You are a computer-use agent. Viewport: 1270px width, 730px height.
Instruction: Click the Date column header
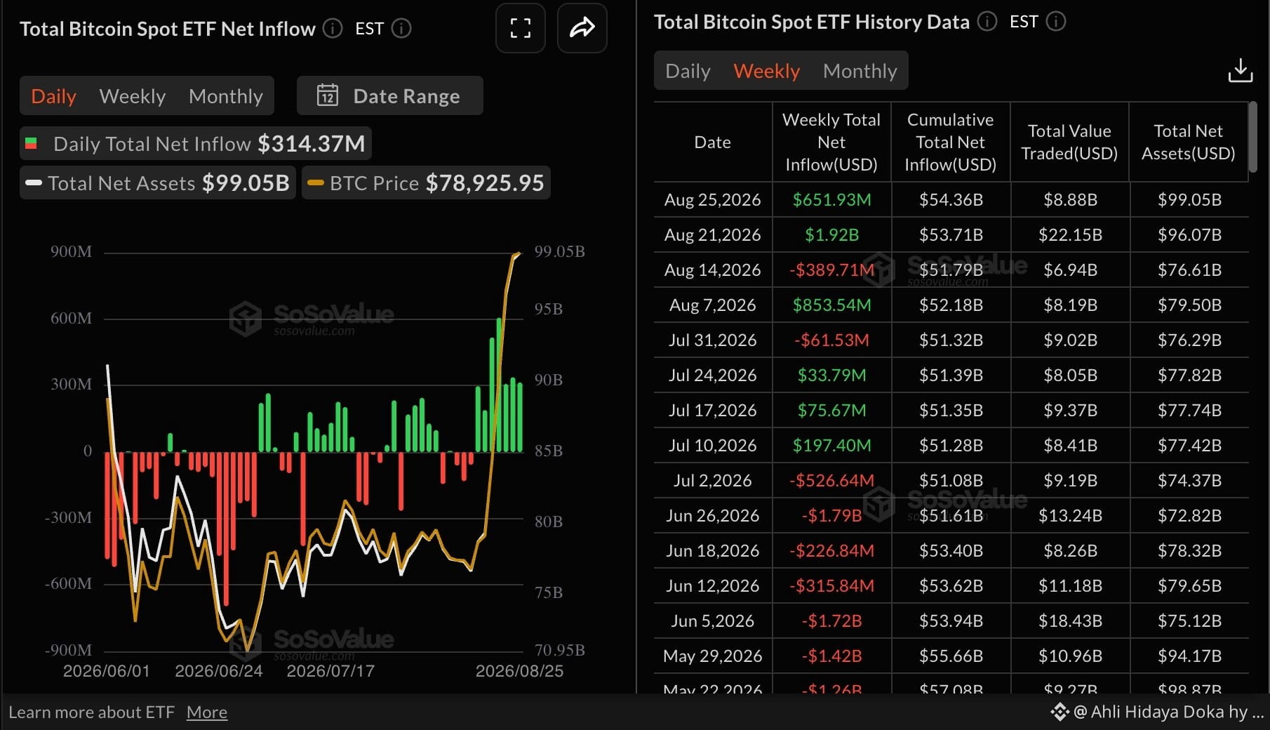[x=712, y=142]
